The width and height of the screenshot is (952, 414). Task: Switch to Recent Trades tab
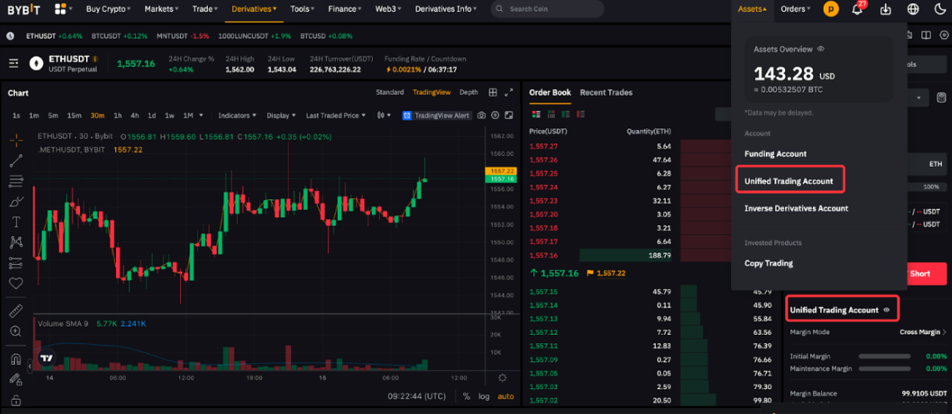[x=606, y=92]
